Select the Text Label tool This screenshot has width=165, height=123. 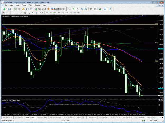tap(36, 13)
